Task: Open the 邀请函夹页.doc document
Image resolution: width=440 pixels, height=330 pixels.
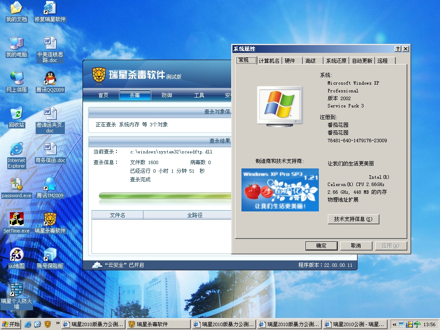Action: tap(50, 121)
